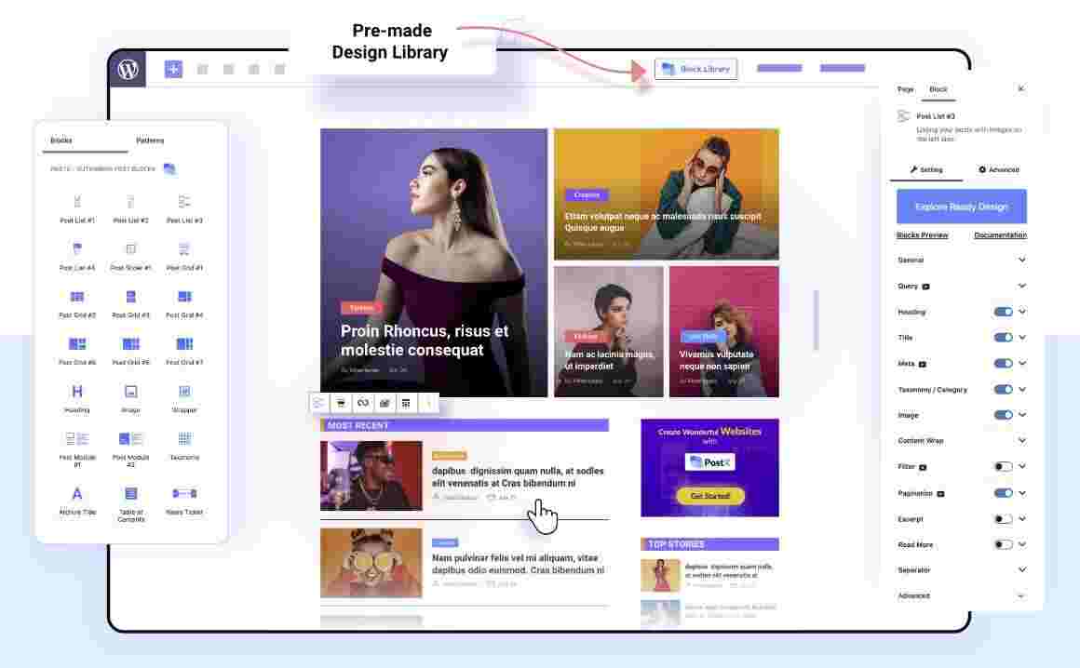Turn on the Read More toggle
Image resolution: width=1080 pixels, height=668 pixels.
pyautogui.click(x=1003, y=544)
